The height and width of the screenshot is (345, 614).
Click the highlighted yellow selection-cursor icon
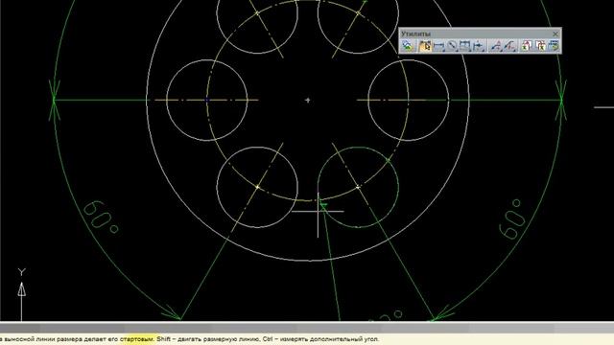(425, 46)
